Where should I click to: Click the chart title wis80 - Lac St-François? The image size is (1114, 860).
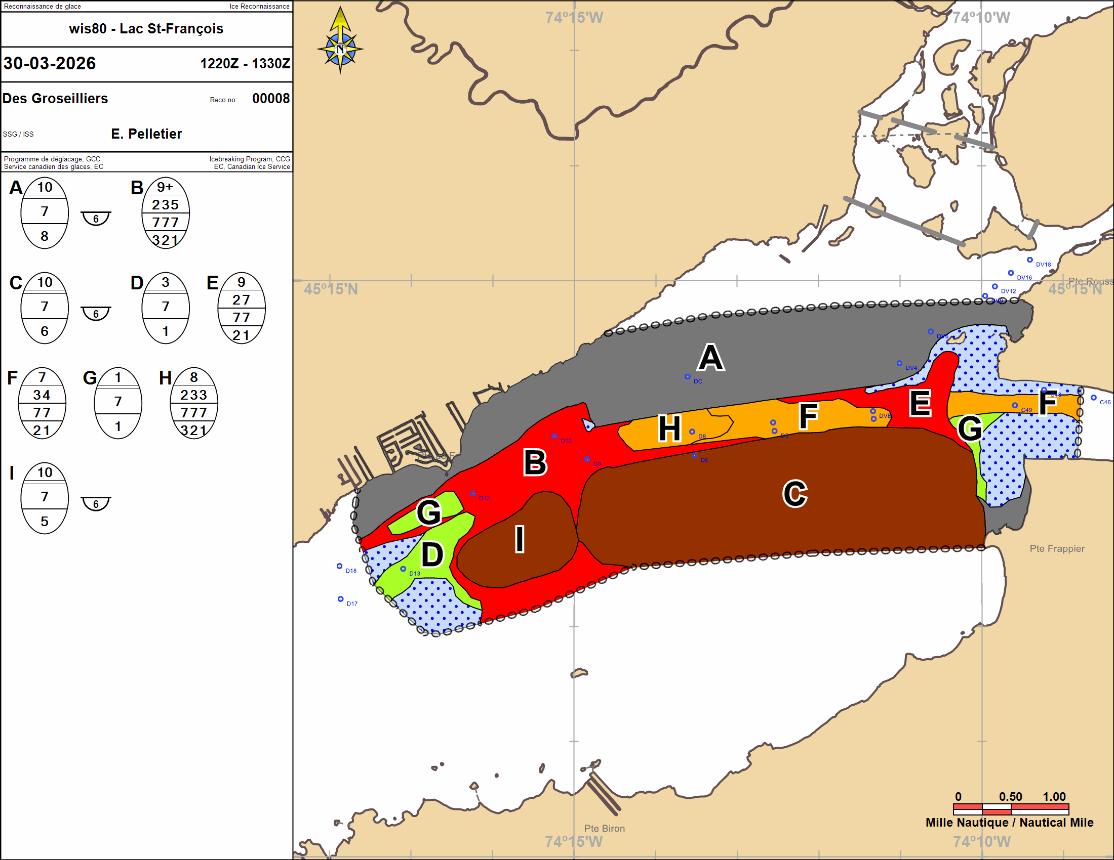coord(146,28)
